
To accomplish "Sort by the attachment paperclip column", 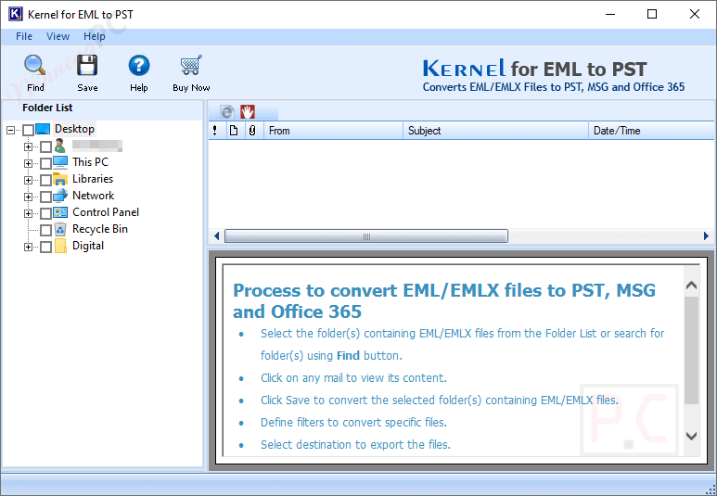I will click(x=252, y=131).
